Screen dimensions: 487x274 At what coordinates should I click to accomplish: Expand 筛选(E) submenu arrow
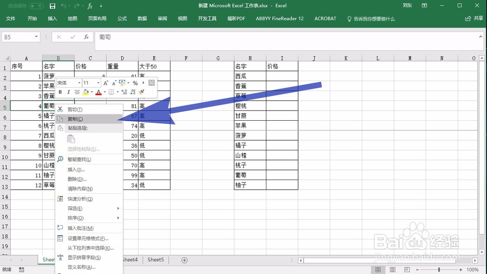pos(118,208)
